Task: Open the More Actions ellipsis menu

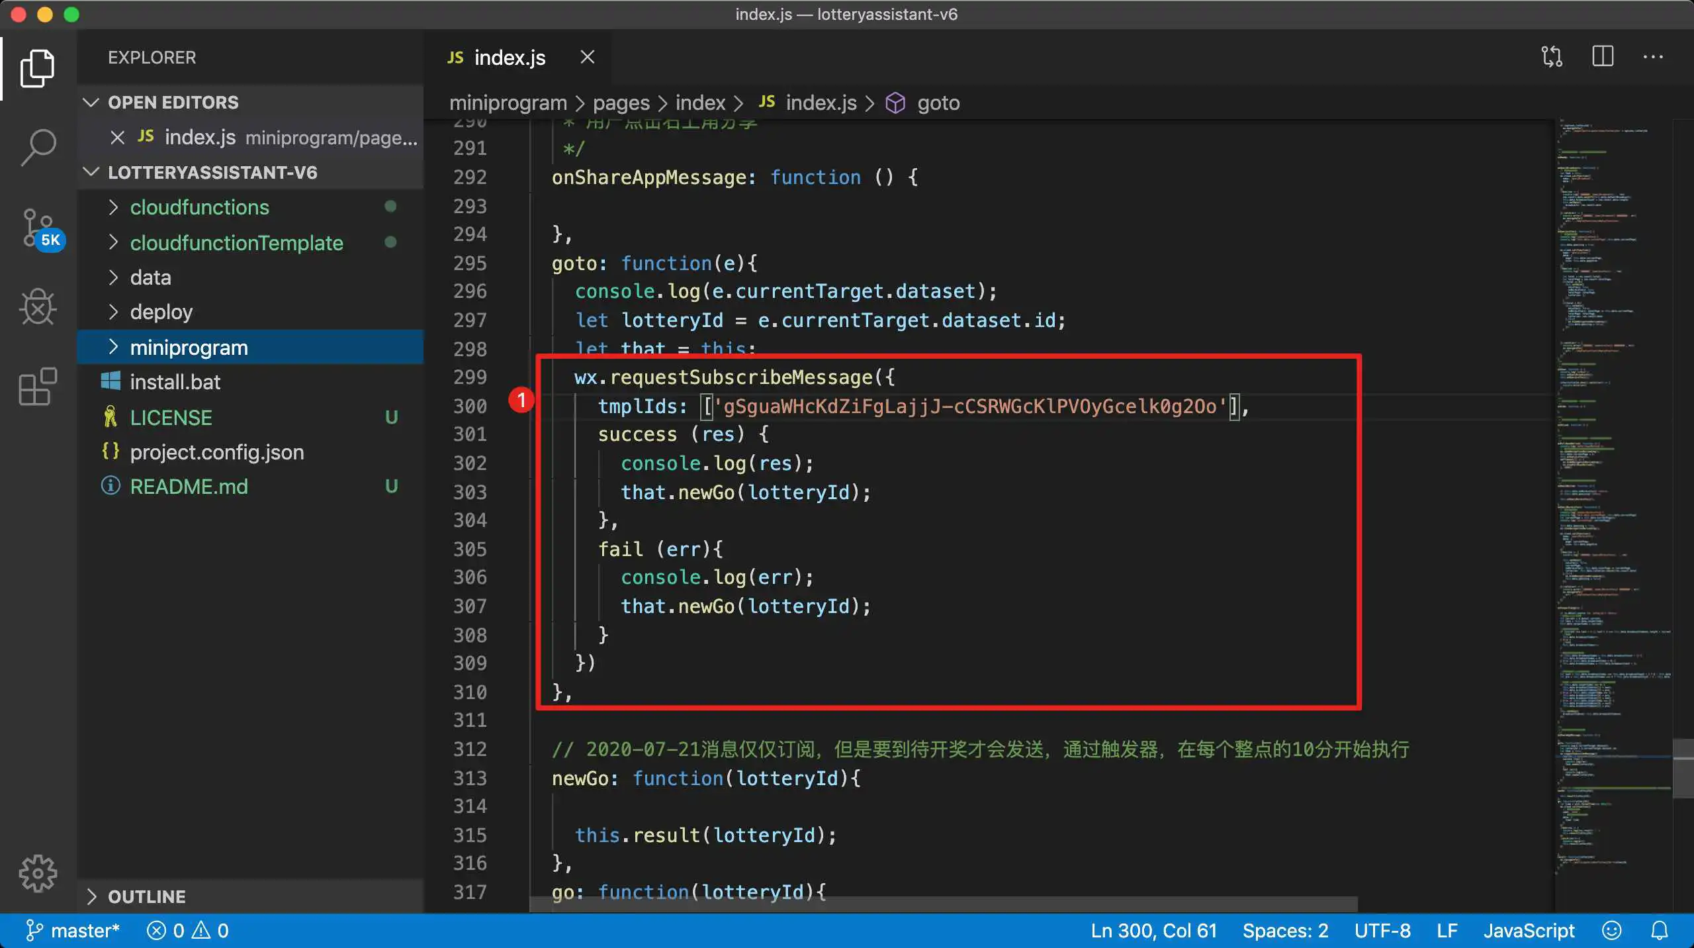Action: click(1652, 57)
